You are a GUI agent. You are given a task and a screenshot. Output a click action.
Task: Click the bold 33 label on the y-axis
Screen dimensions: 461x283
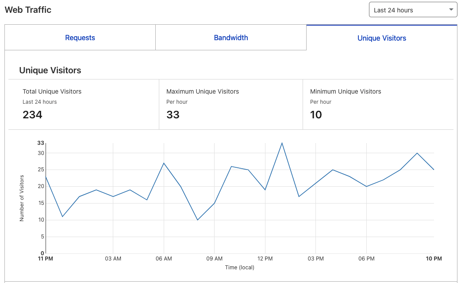click(x=41, y=143)
